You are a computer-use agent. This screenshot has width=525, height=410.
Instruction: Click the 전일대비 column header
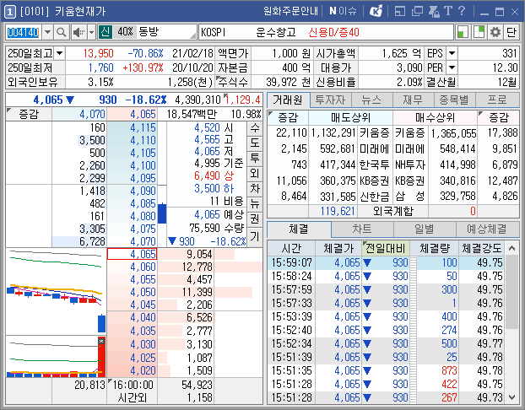(x=386, y=248)
